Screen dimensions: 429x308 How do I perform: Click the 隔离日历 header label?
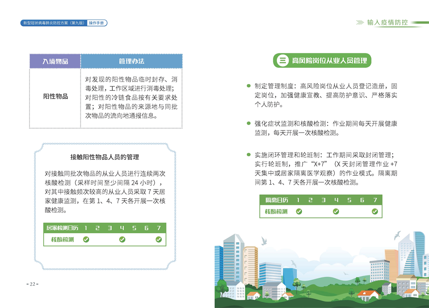[x=277, y=200]
